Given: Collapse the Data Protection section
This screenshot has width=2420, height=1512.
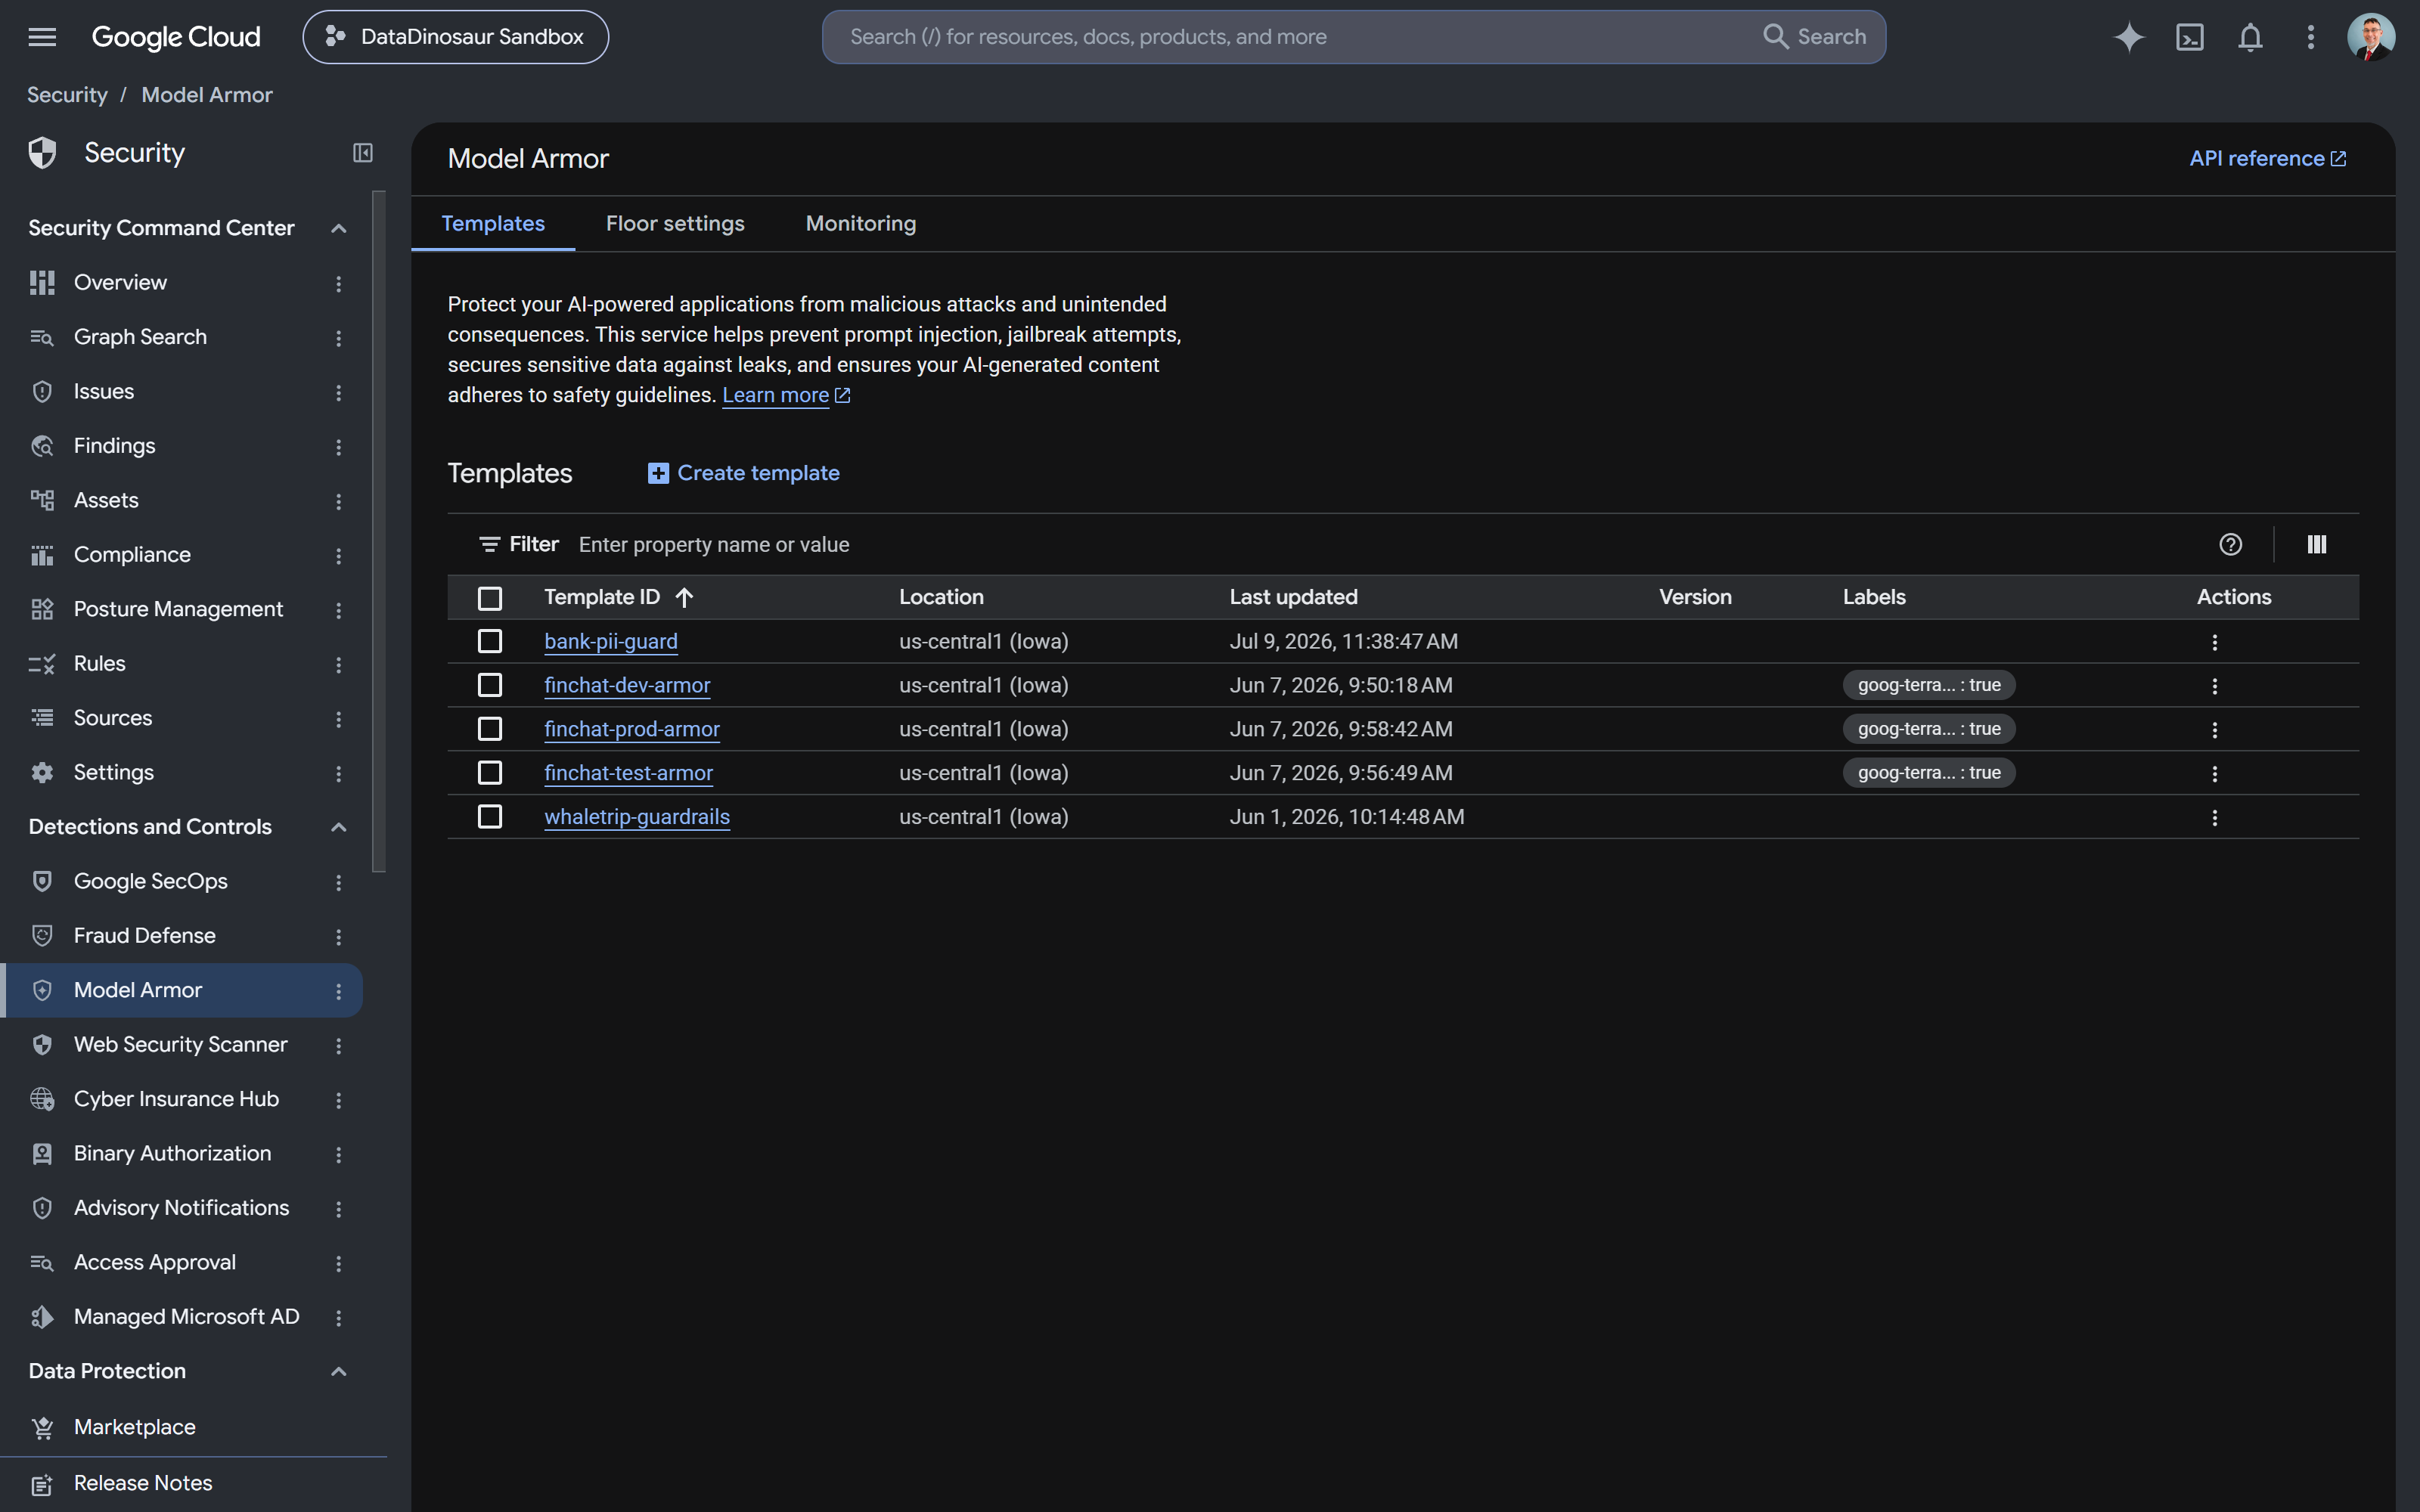Looking at the screenshot, I should click(339, 1372).
